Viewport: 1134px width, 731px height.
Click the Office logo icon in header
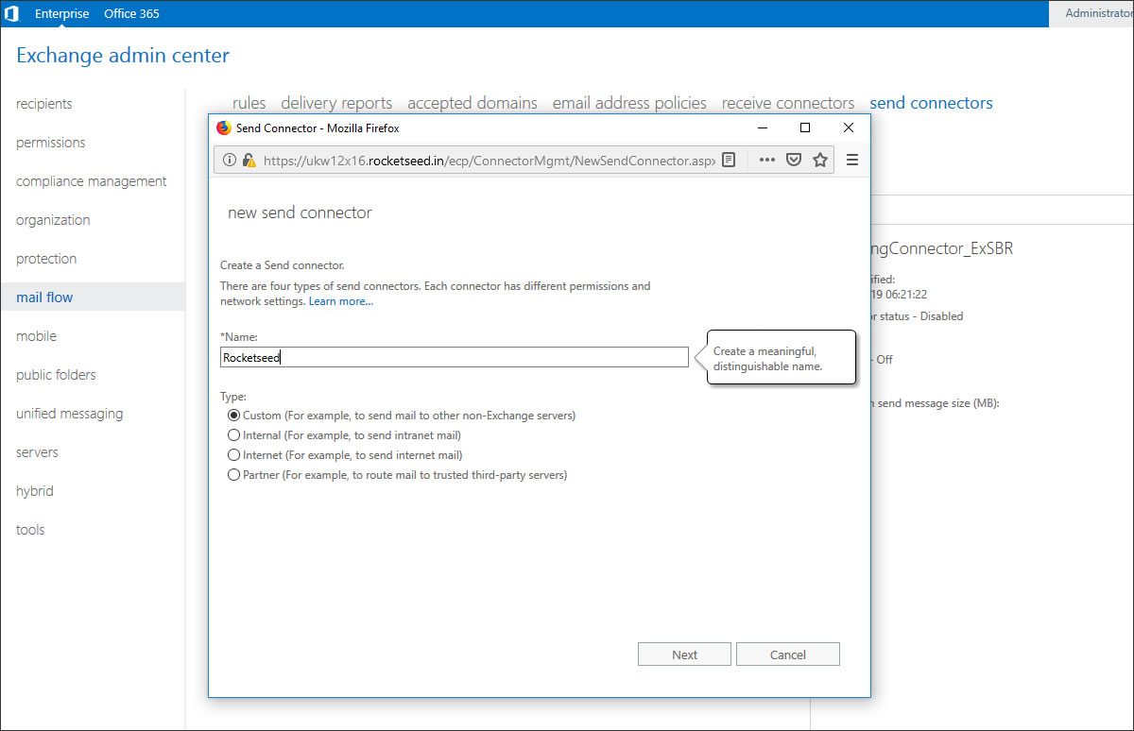pyautogui.click(x=12, y=13)
